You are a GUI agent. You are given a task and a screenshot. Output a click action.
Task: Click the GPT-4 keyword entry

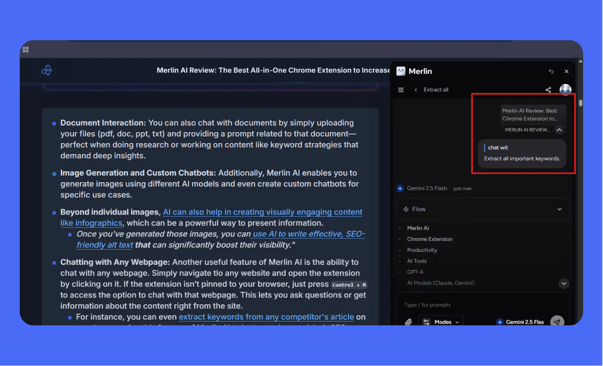click(x=415, y=272)
